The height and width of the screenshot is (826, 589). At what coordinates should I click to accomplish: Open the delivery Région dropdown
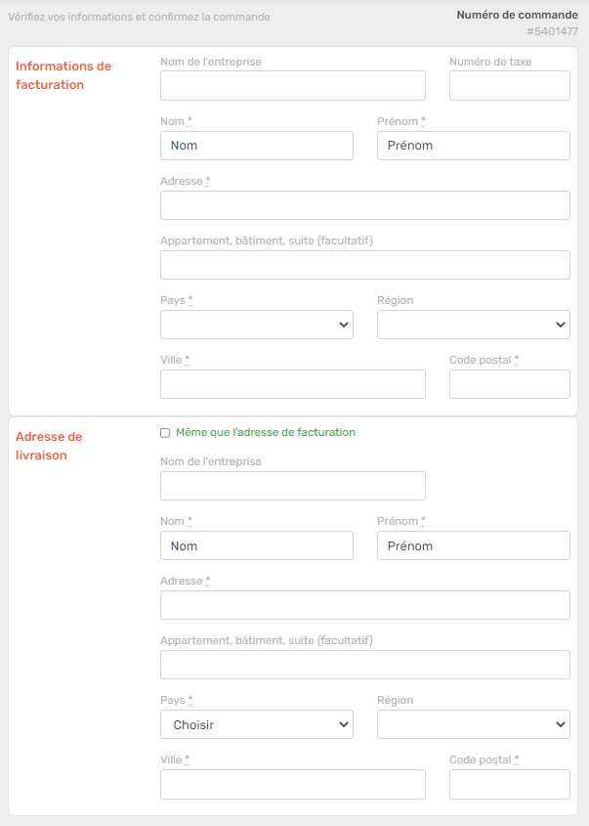point(474,724)
